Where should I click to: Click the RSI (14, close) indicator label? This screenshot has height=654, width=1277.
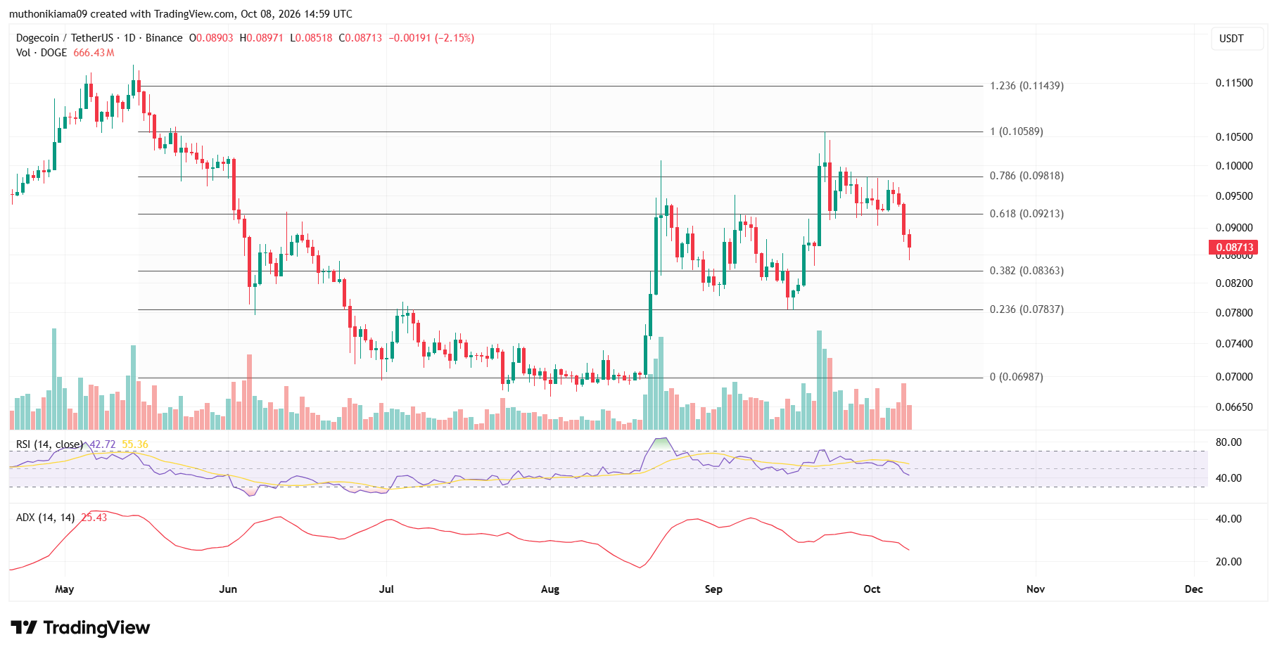tap(49, 444)
